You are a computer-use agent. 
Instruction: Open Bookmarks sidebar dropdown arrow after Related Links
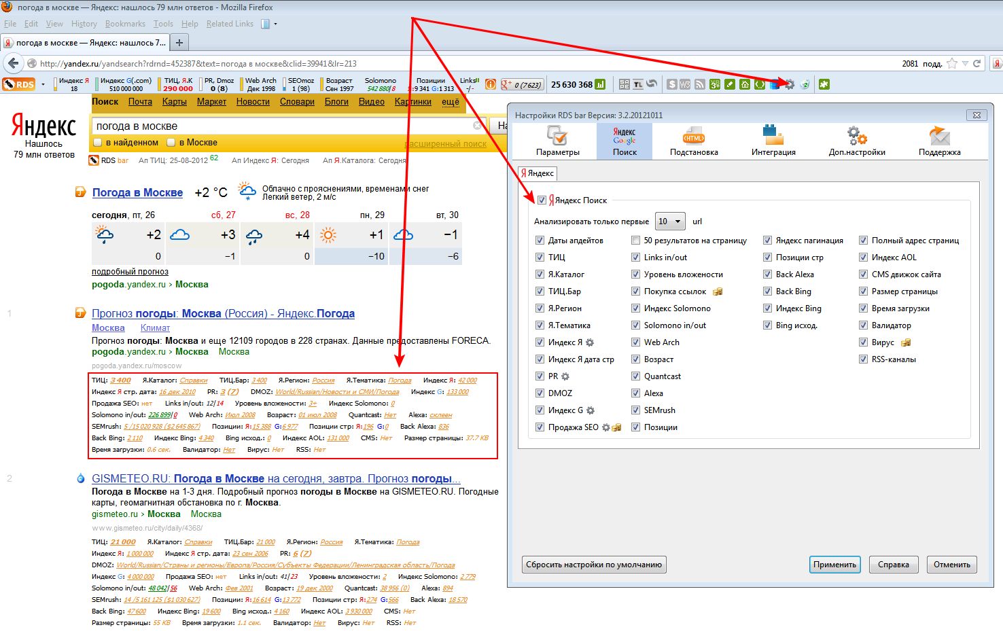(275, 24)
